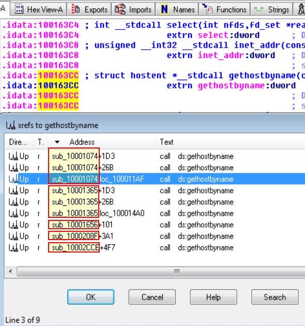Select the sub_10001365 loc_100014A0 address
The image size is (305, 326).
[98, 214]
